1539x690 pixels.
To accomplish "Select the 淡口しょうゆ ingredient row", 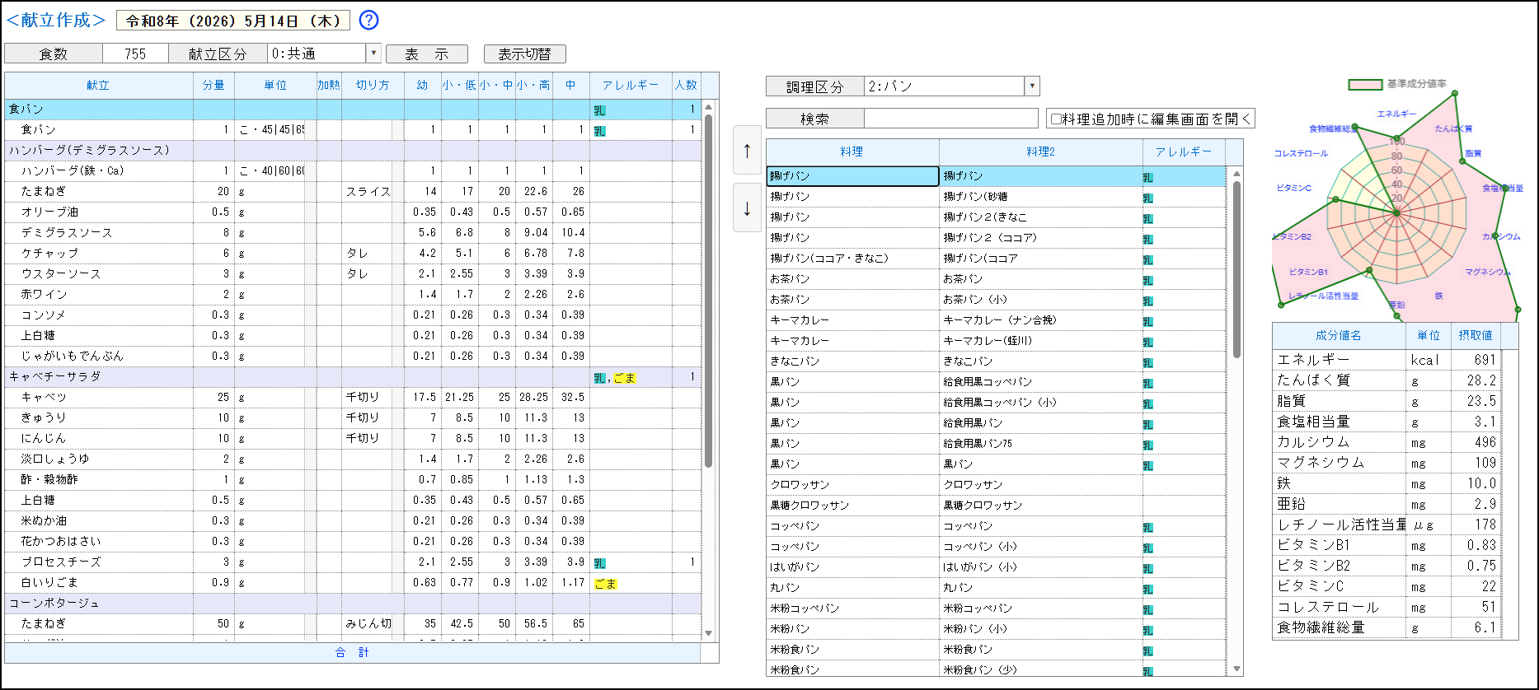I will (353, 459).
